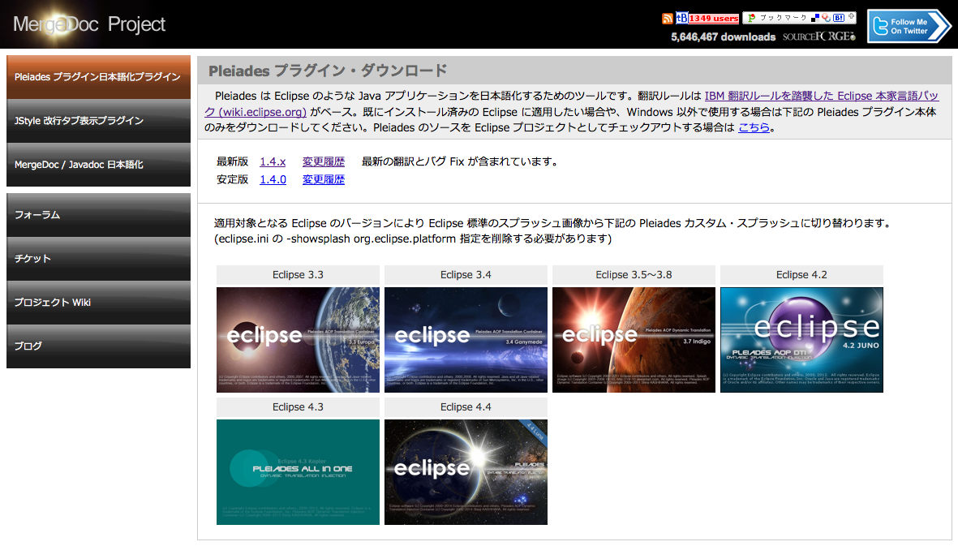Open the チケット sidebar item

click(98, 259)
